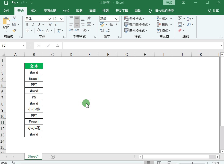The height and width of the screenshot is (164, 224).
Task: Expand the font size dropdown
Action: (62, 19)
